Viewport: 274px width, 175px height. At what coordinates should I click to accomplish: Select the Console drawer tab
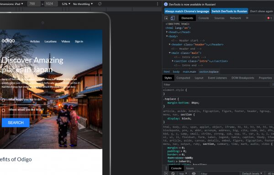click(176, 168)
